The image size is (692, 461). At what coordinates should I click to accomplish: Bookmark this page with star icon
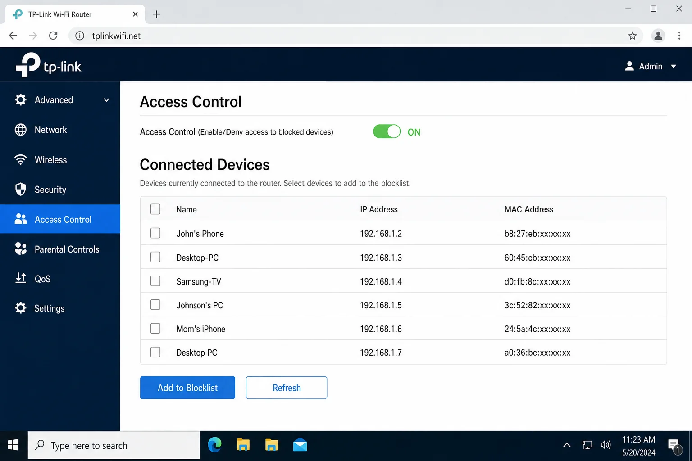[633, 36]
